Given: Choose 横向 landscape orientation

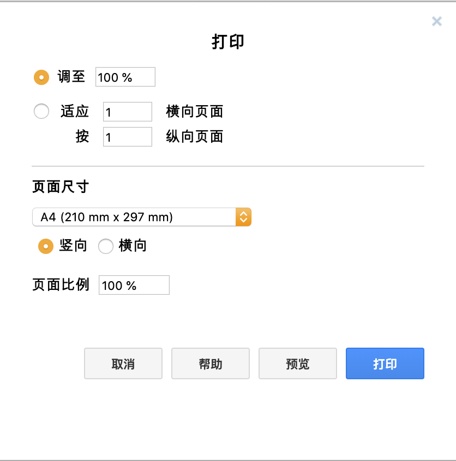Looking at the screenshot, I should coord(106,246).
